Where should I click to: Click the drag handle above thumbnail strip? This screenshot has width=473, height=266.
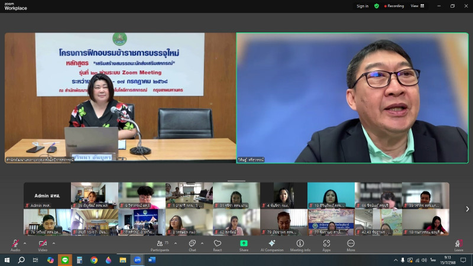[x=237, y=181]
